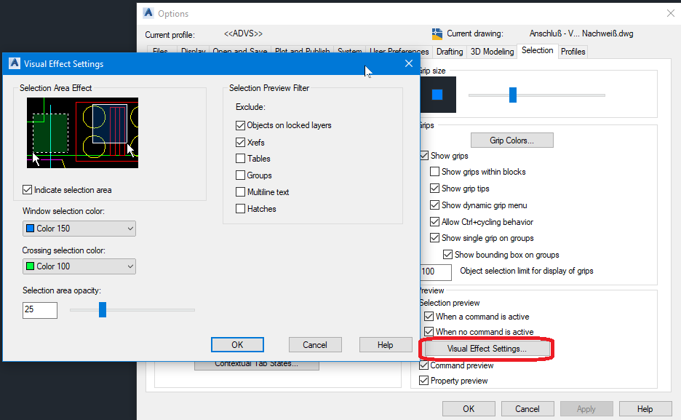Viewport: 681px width, 420px height.
Task: Click the Selection area opacity slider handle
Action: coord(103,309)
